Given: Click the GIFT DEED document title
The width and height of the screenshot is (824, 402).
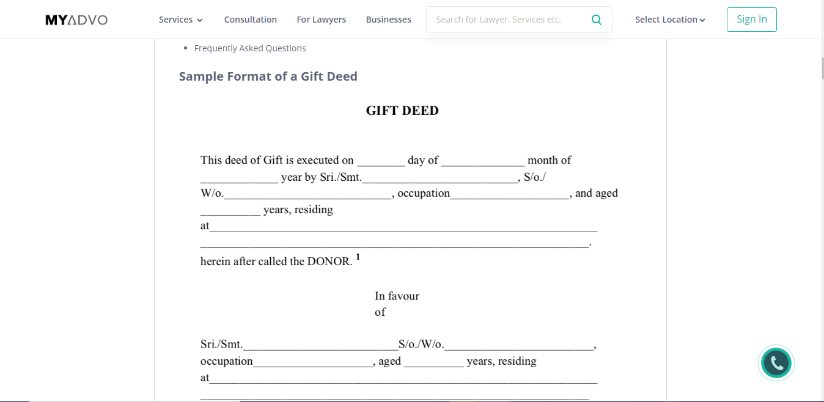Looking at the screenshot, I should (402, 110).
